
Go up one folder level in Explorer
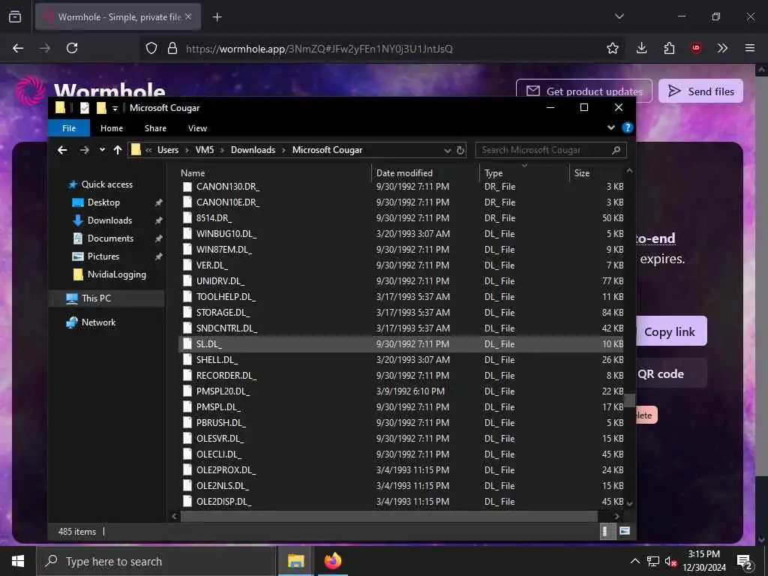point(118,150)
